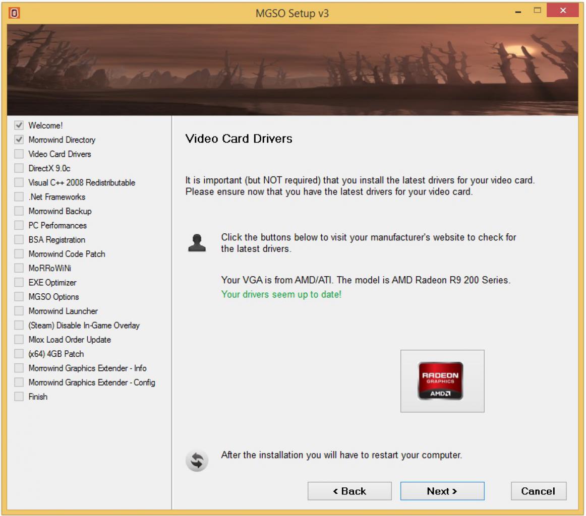This screenshot has width=586, height=516.
Task: Select the Morrowind Launcher step label
Action: click(63, 311)
